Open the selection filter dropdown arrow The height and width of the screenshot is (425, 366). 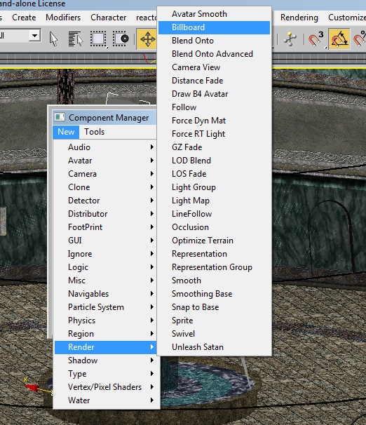coord(34,36)
